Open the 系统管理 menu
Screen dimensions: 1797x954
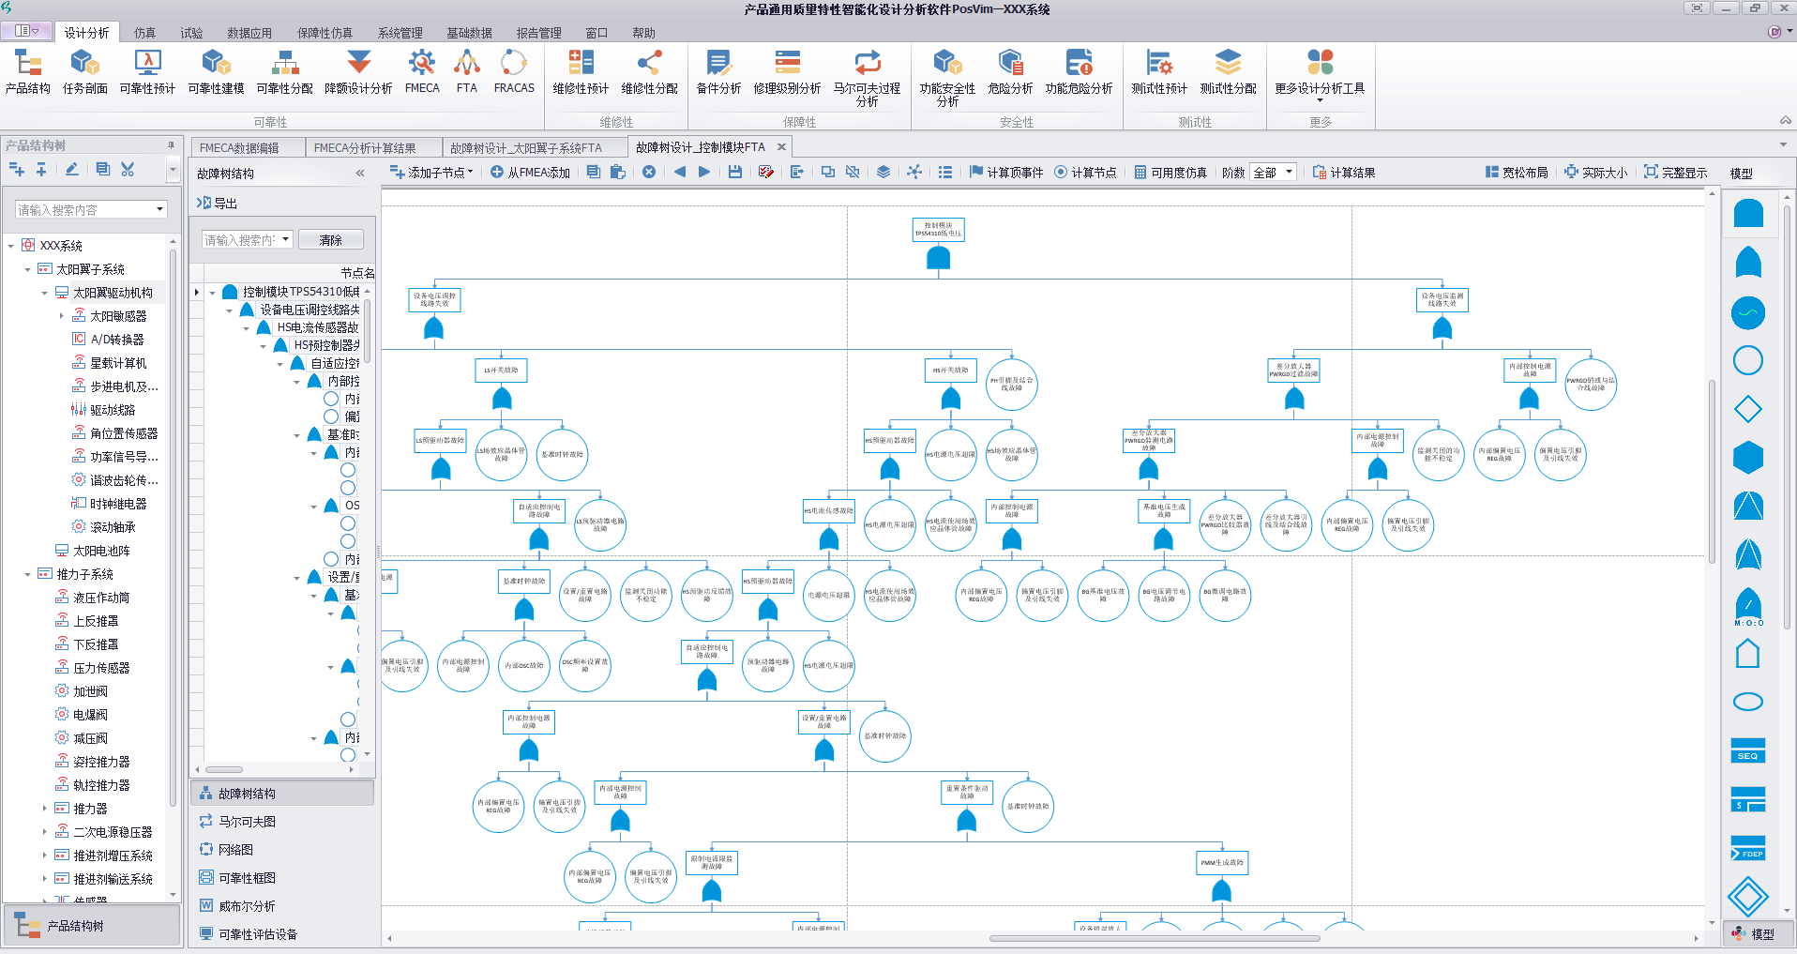click(400, 33)
